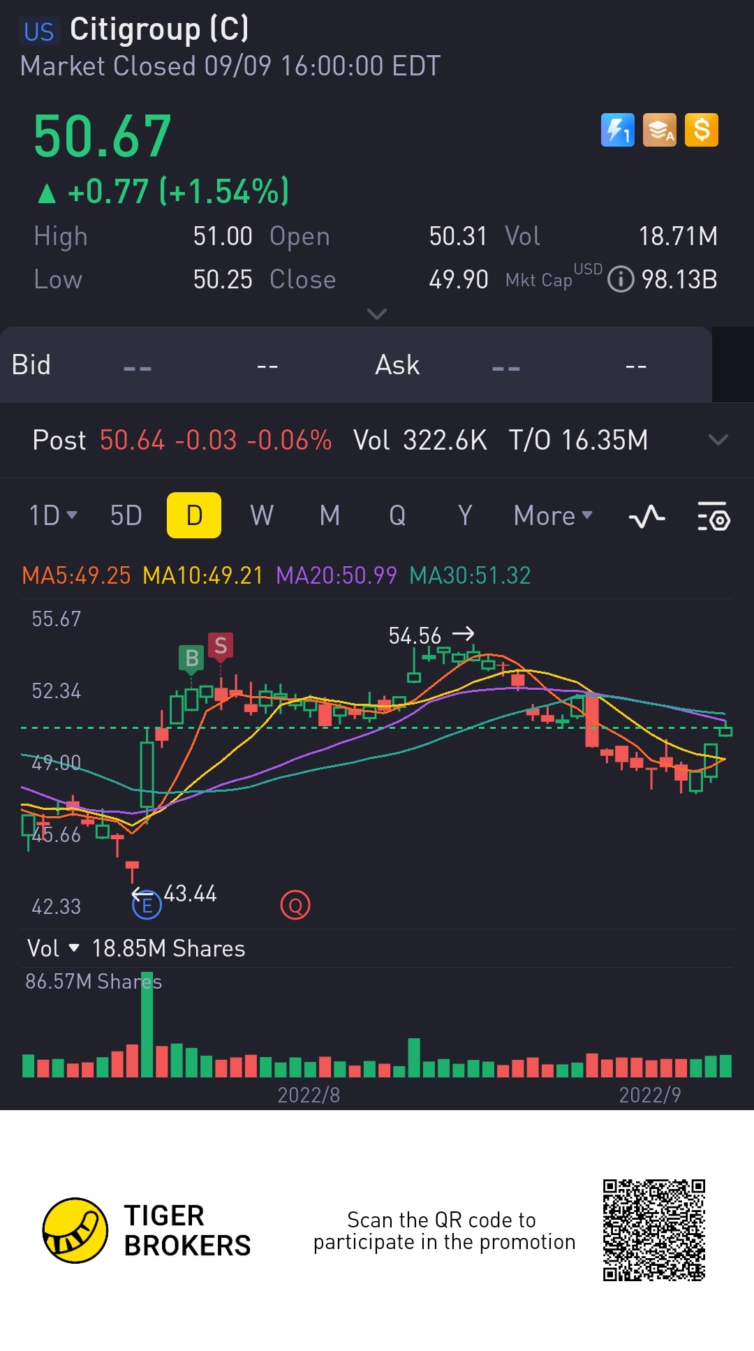The width and height of the screenshot is (754, 1351).
Task: Tap the red Q quarterly marker
Action: coord(295,906)
